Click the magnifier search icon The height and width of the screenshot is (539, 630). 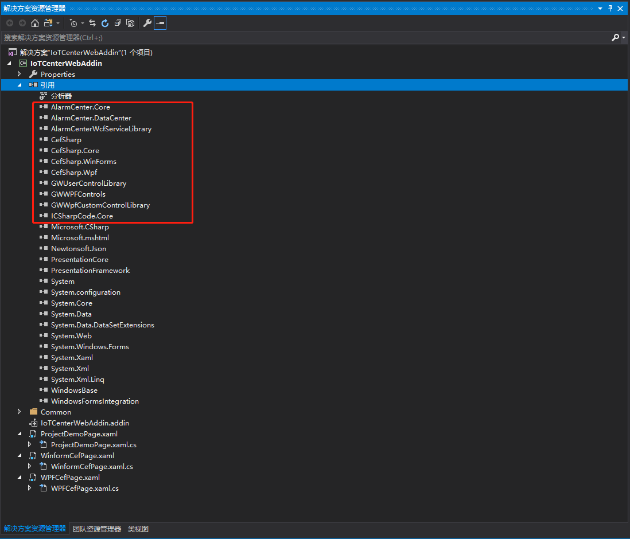point(615,37)
